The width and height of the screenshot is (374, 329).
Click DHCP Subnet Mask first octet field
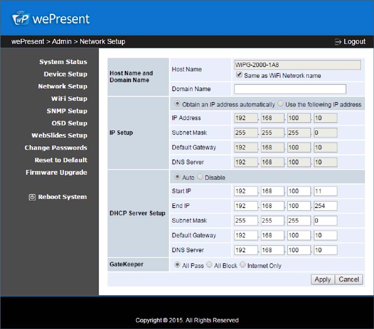coord(246,221)
